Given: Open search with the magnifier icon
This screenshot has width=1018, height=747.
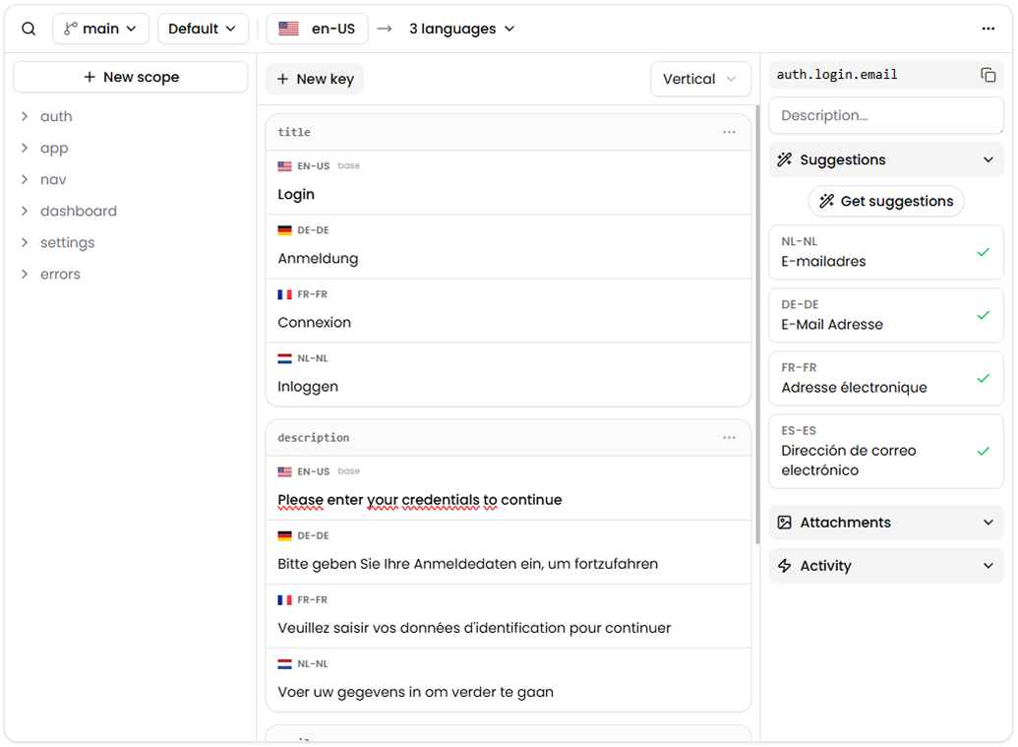Looking at the screenshot, I should 29,29.
